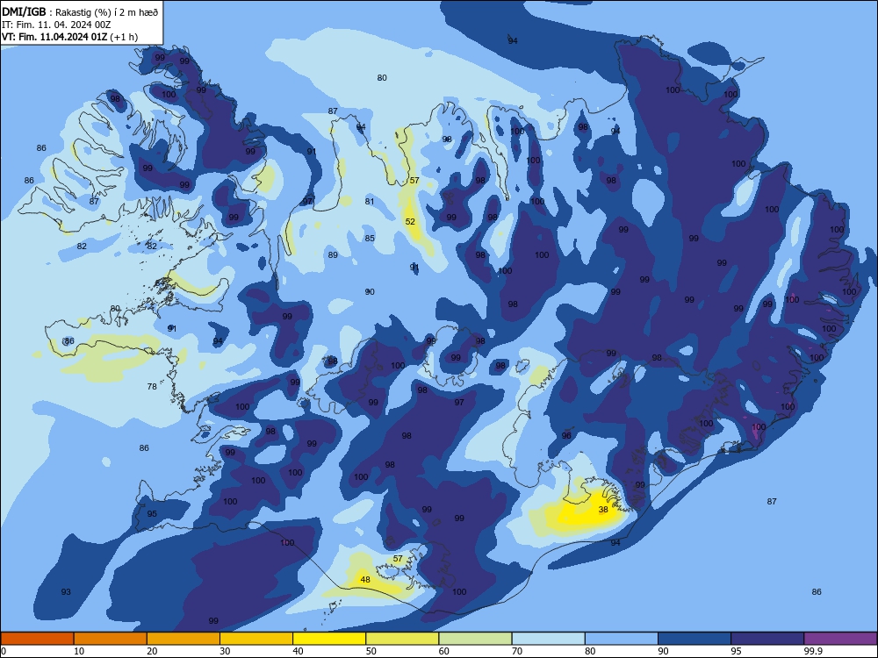The image size is (878, 658).
Task: Select the pale yellow 50–60 legend swatch
Action: (x=402, y=639)
